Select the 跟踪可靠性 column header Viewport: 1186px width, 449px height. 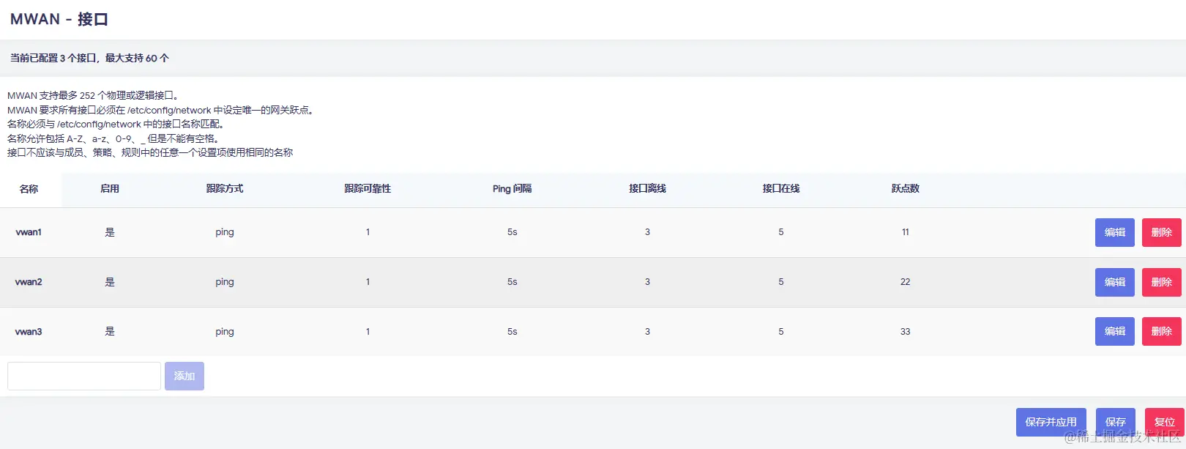pyautogui.click(x=368, y=189)
